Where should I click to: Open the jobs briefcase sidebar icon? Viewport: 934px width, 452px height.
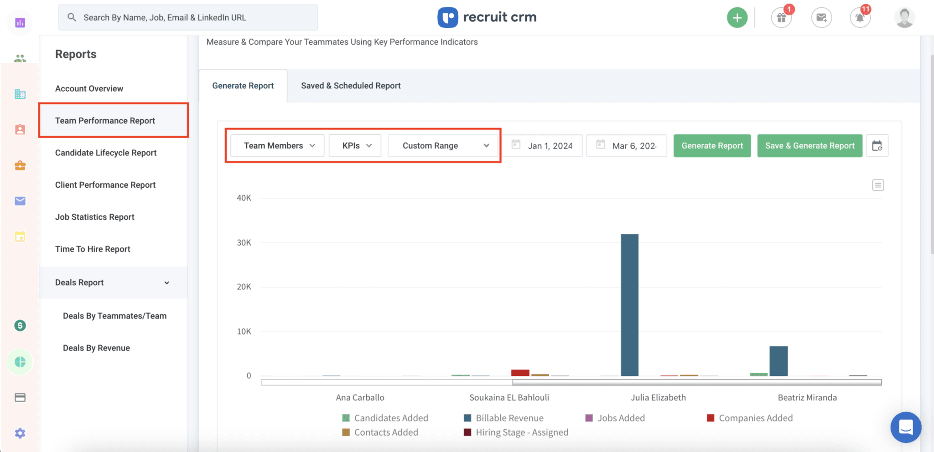point(20,165)
